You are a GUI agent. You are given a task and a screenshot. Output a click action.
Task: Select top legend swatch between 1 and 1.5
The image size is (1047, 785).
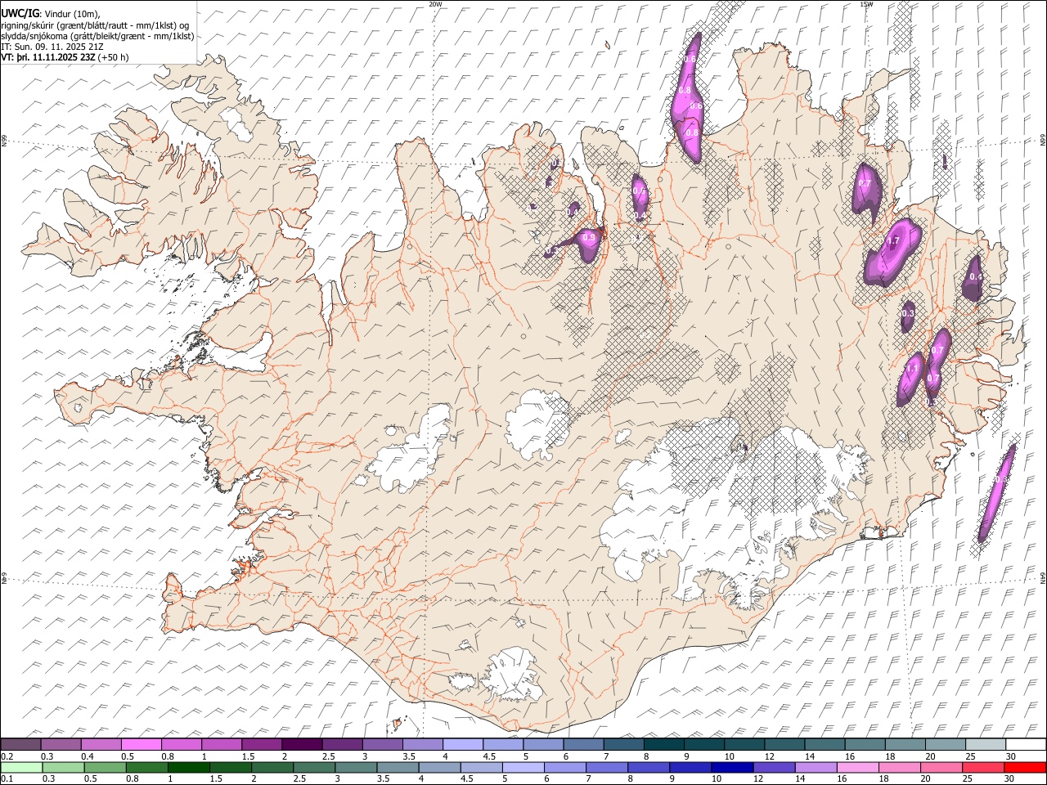point(222,744)
